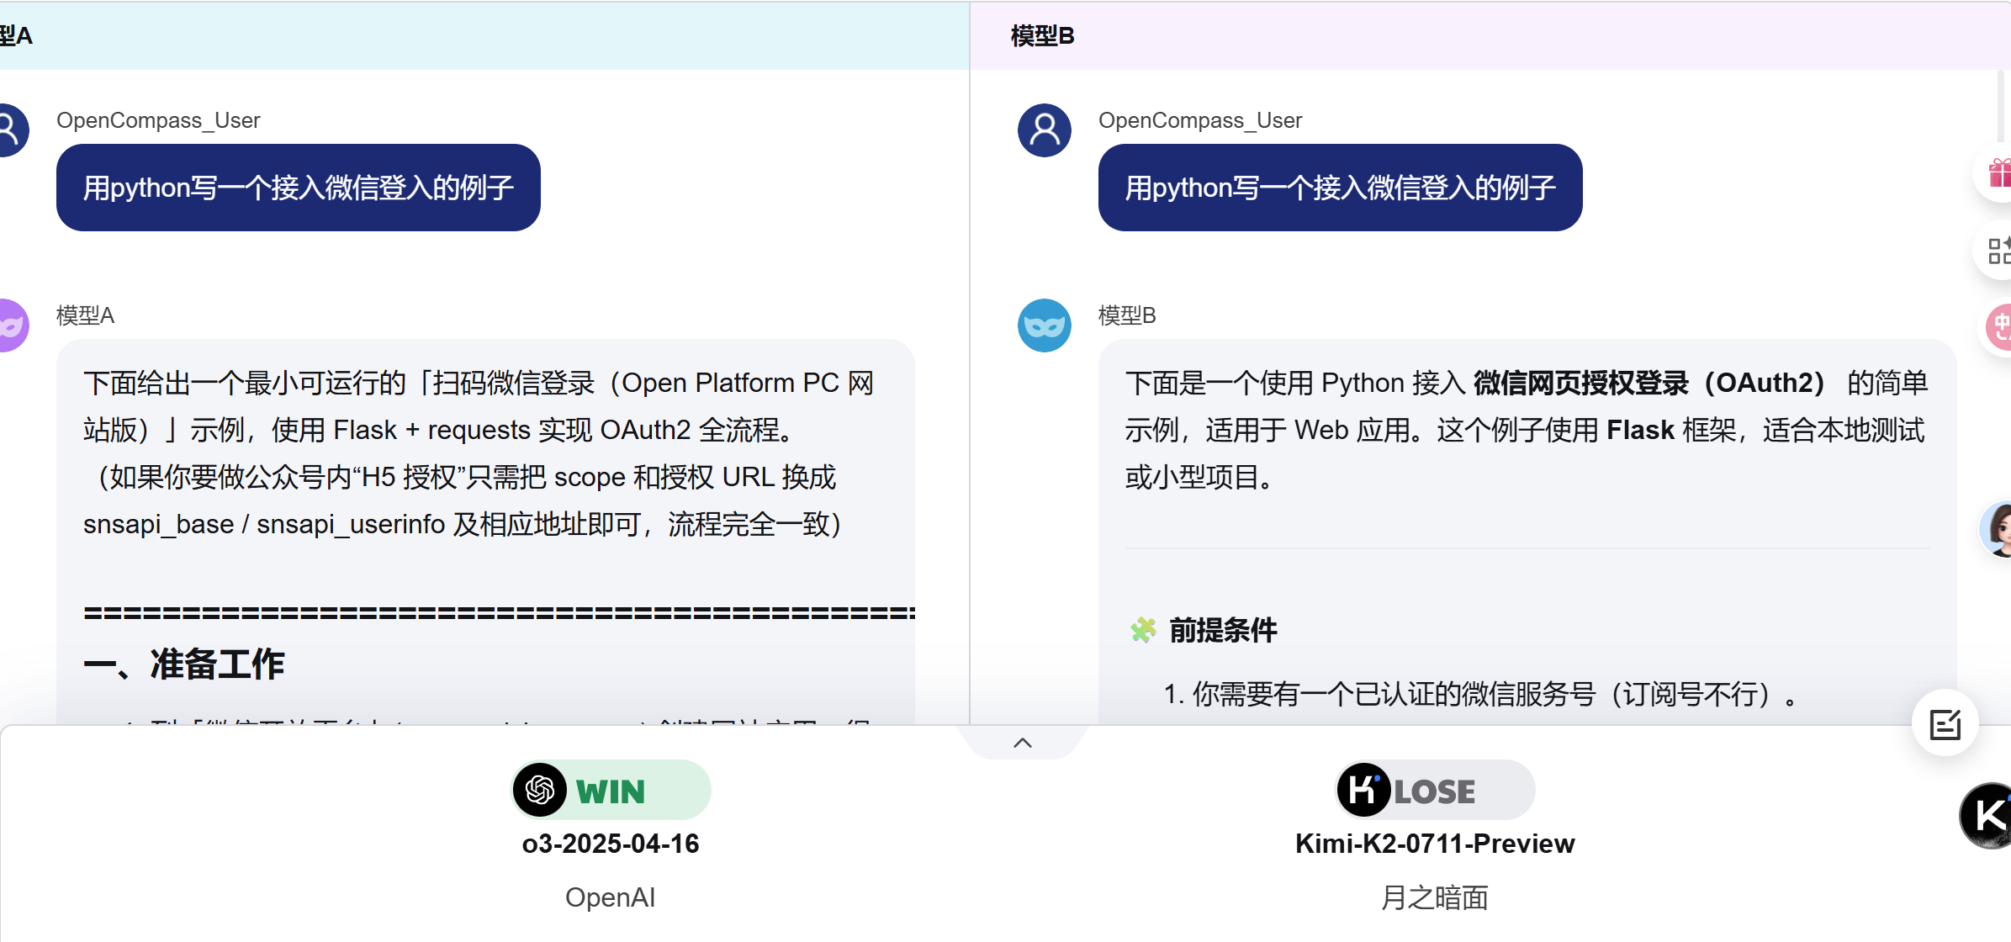2011x942 pixels.
Task: Click the 模型A sender label above reply
Action: [86, 315]
